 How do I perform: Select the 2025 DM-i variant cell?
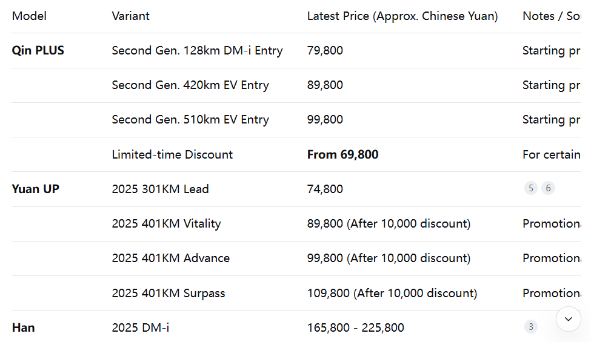(141, 327)
